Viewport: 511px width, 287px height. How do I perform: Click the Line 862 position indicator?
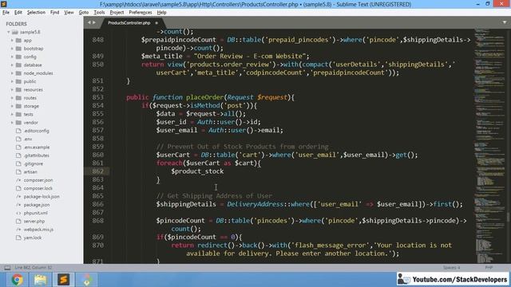(x=34, y=268)
